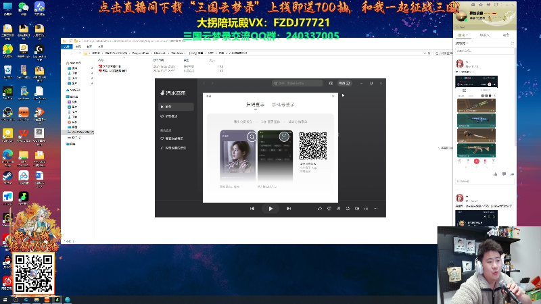Refresh the Explorer folder view
This screenshot has width=541, height=304.
(x=429, y=53)
